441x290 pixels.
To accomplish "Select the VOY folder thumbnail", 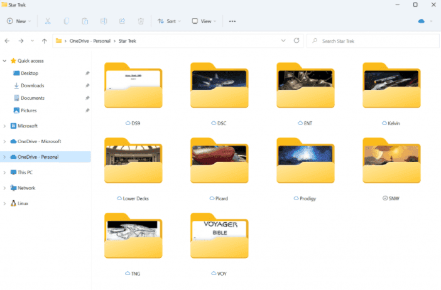I will point(219,236).
